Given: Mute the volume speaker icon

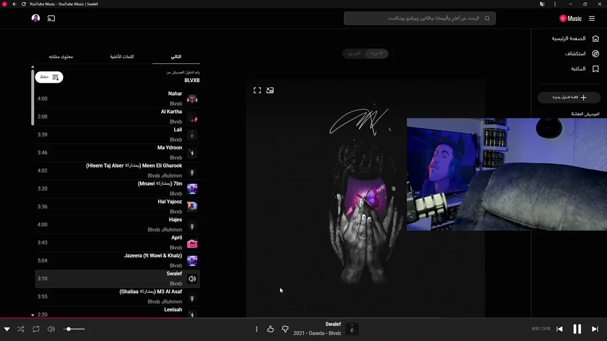Looking at the screenshot, I should [x=51, y=329].
